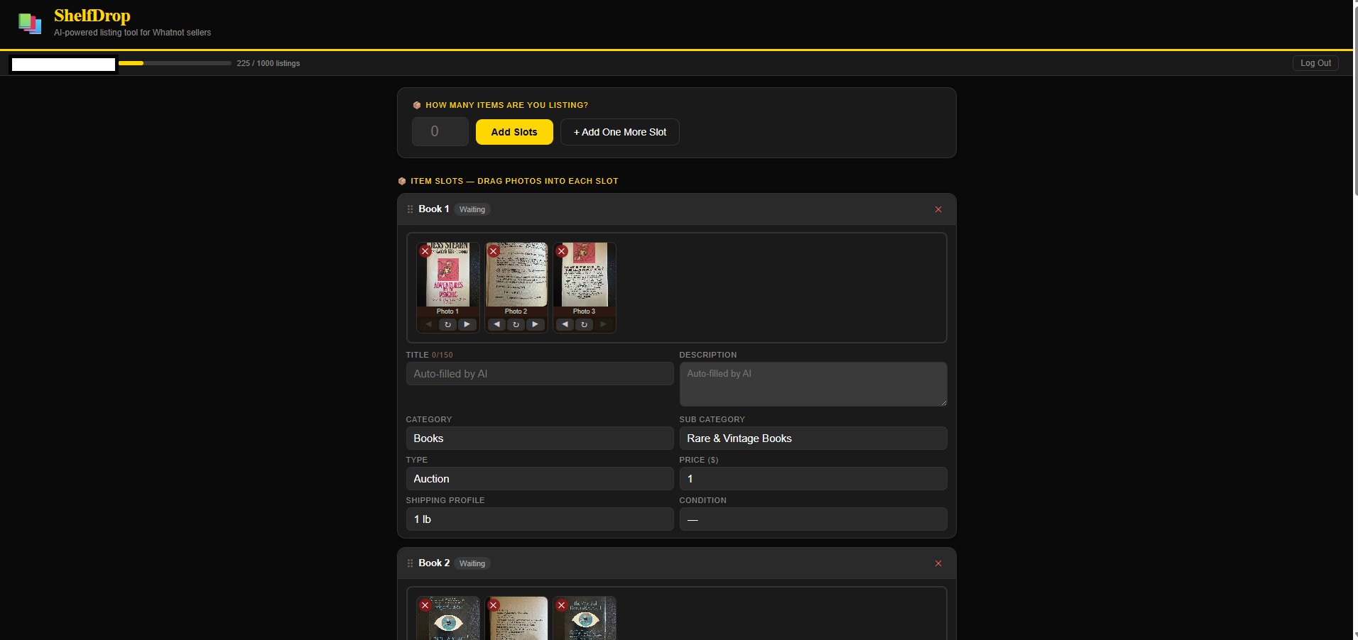Focus the item count number field
The height and width of the screenshot is (640, 1358).
point(440,131)
